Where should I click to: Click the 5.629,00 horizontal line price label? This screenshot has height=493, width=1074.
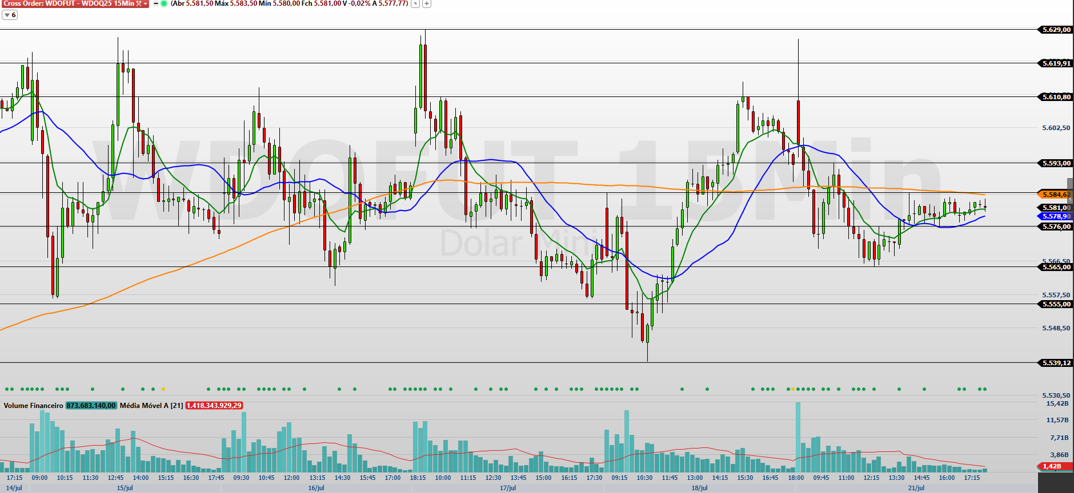coord(1055,30)
